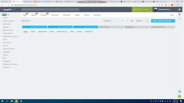Click the notification bell icon in right panel
This screenshot has width=184, height=103.
179,15
